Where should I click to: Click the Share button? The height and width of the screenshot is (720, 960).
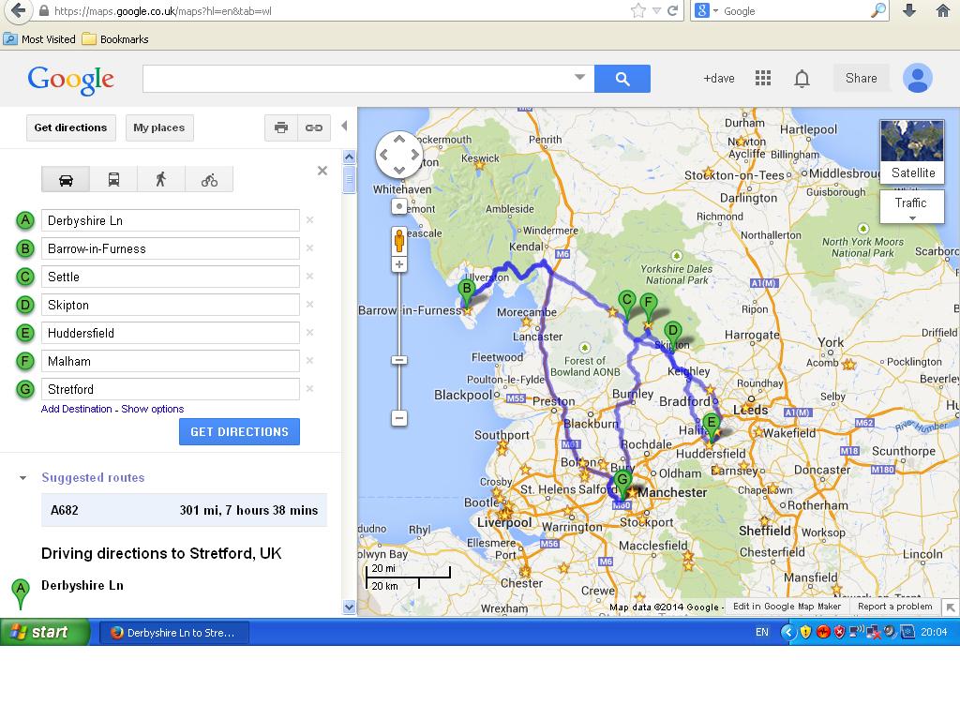861,79
